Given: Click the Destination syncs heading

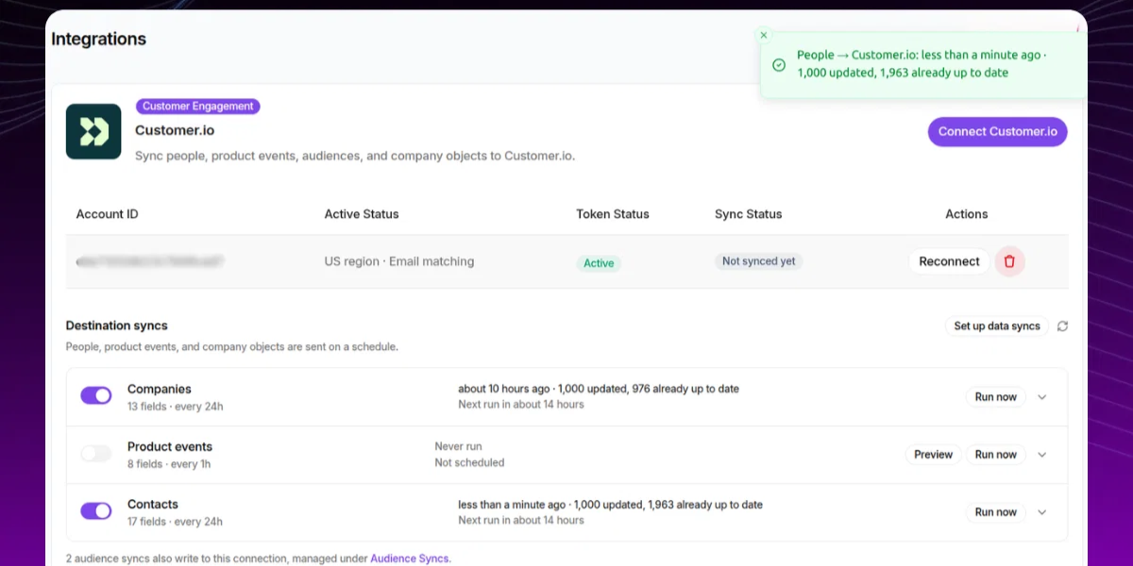Looking at the screenshot, I should [x=116, y=325].
